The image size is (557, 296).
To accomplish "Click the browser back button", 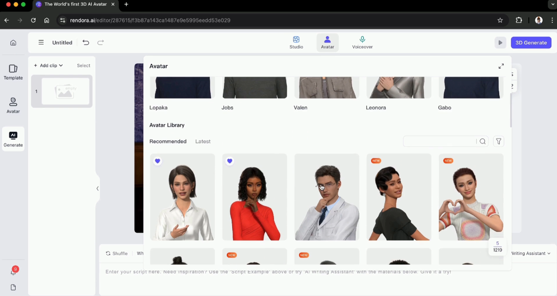I will click(6, 20).
